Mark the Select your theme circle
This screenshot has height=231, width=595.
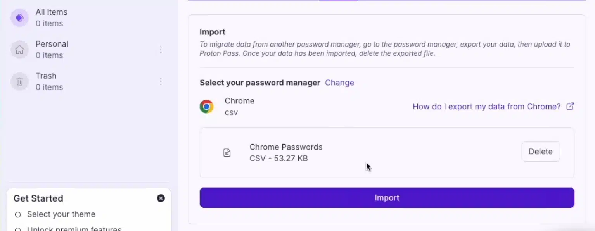[18, 214]
